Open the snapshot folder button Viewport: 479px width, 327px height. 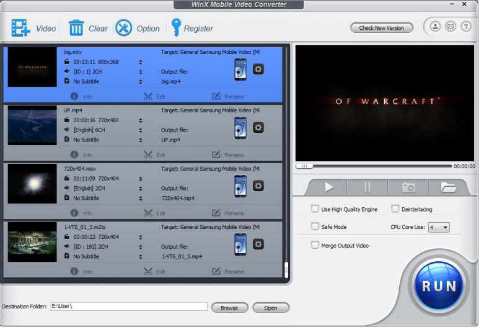[x=448, y=187]
